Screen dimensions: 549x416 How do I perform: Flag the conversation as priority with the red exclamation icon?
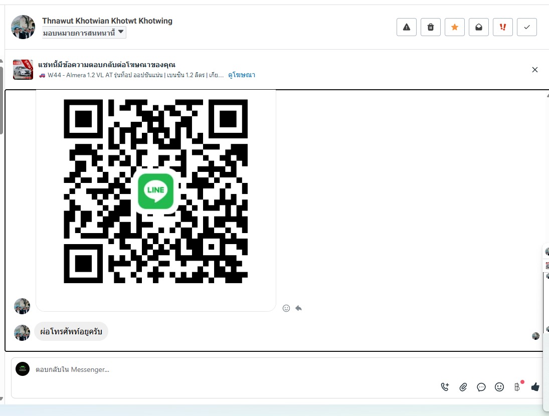(503, 27)
